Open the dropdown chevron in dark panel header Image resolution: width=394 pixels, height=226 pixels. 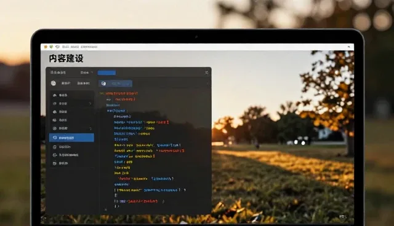pyautogui.click(x=92, y=72)
